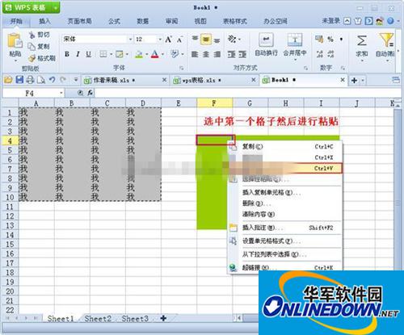Viewport: 404px width, 335px height.
Task: Click the Redo arrow icon
Action: 63,80
